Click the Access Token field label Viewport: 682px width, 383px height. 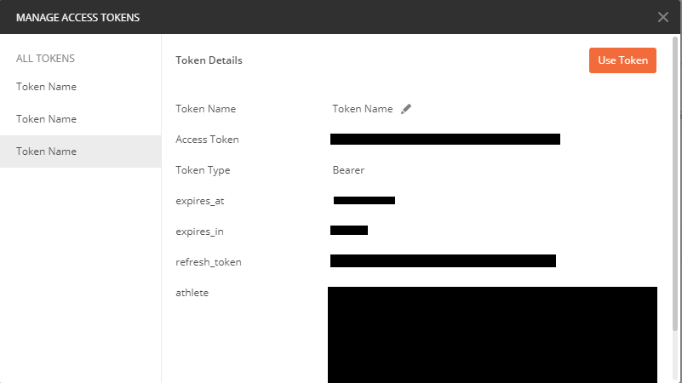[x=207, y=140]
